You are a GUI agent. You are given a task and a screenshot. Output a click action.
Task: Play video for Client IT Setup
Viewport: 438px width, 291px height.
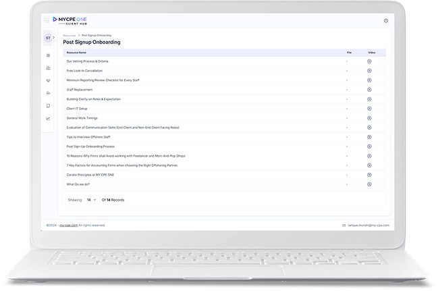(x=369, y=109)
